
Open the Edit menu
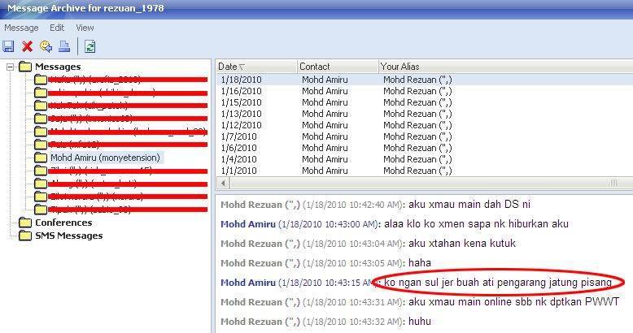[x=57, y=28]
